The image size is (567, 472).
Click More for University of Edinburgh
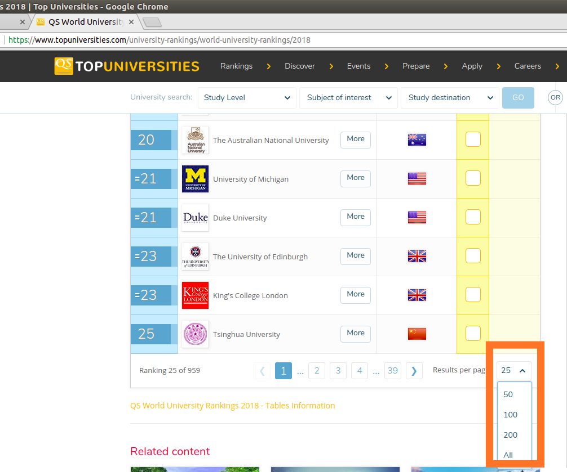click(356, 256)
